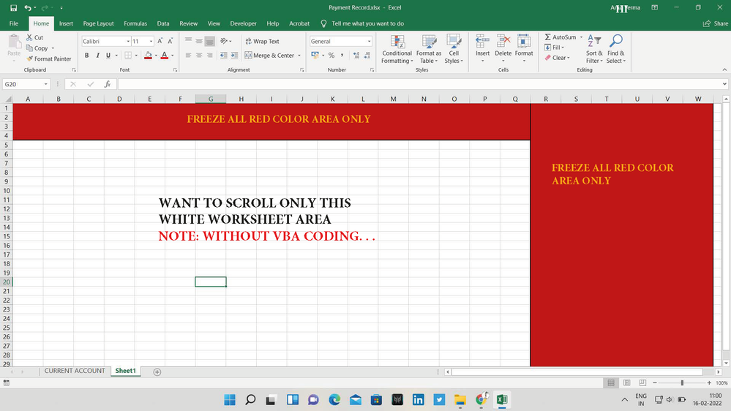The width and height of the screenshot is (731, 411).
Task: Zoom in with the plus button
Action: [x=709, y=382]
